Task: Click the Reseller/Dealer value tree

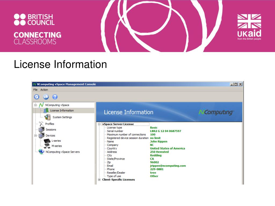Action: 153,173
